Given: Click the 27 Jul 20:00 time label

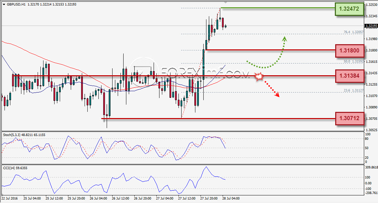Looking at the screenshot, I should coord(209,199).
